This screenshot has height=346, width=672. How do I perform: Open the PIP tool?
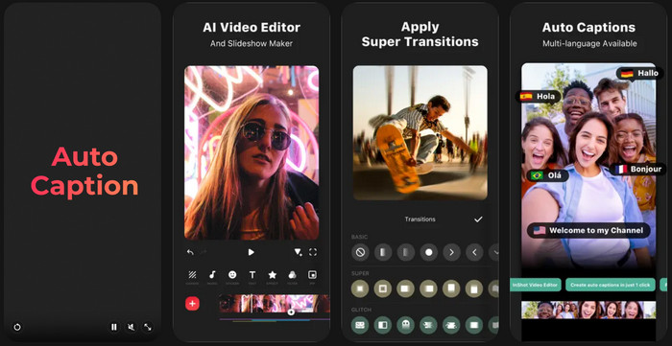(312, 277)
